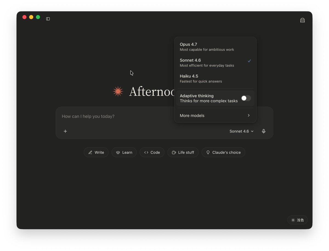Click the sun icon in theme button
The width and height of the screenshot is (329, 251).
(x=293, y=220)
